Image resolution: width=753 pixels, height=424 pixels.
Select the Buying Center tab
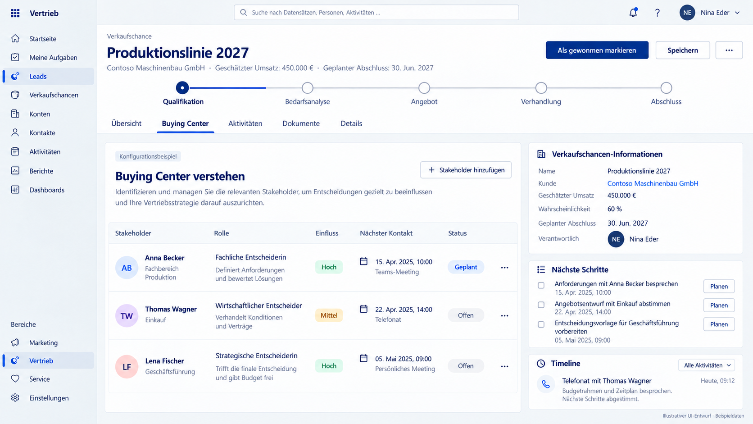pyautogui.click(x=186, y=123)
